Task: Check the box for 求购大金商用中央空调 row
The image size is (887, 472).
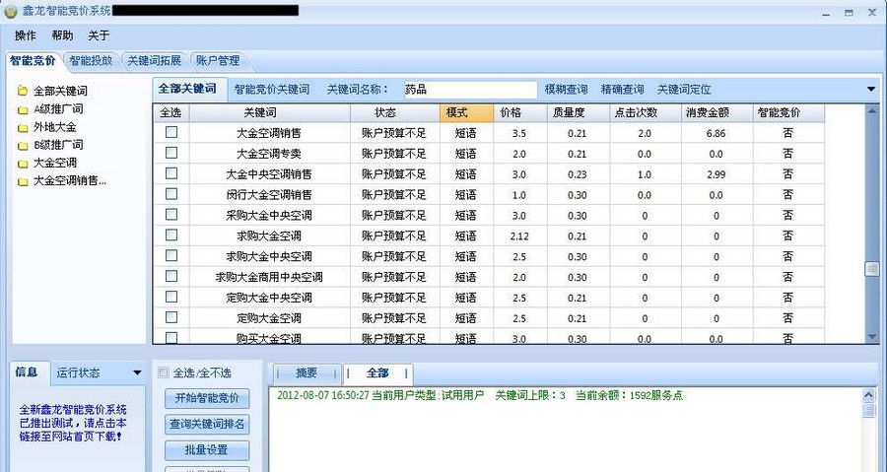Action: 171,276
